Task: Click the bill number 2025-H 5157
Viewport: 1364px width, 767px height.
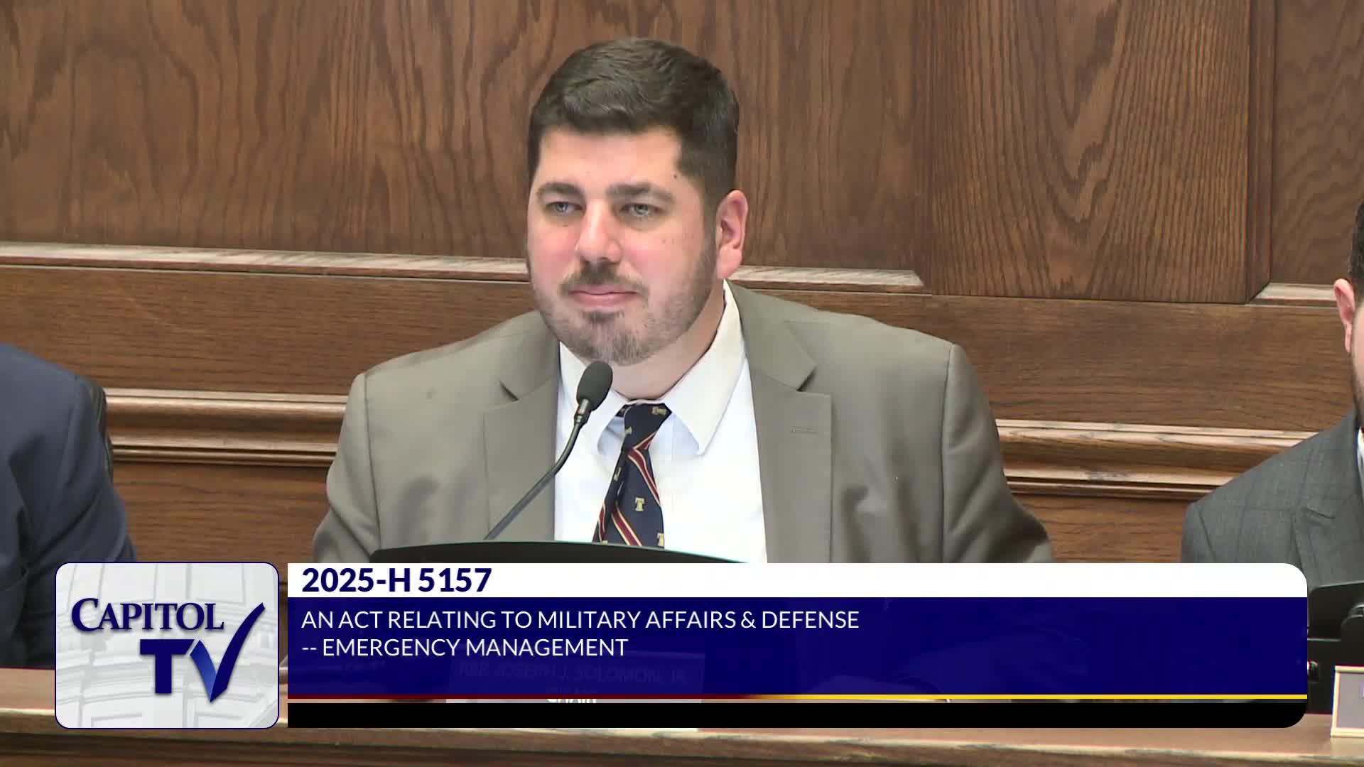Action: point(396,580)
